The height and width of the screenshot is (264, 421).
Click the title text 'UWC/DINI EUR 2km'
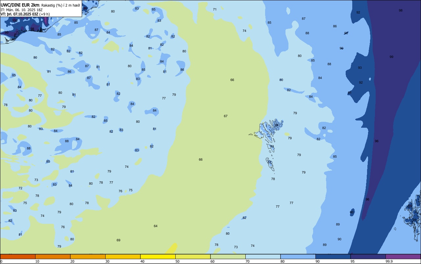pos(20,5)
